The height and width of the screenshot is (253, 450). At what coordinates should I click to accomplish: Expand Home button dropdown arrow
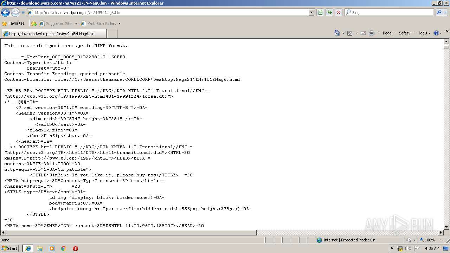343,33
